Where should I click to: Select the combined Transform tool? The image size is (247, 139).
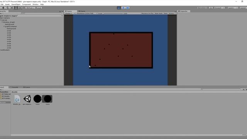click(x=20, y=8)
